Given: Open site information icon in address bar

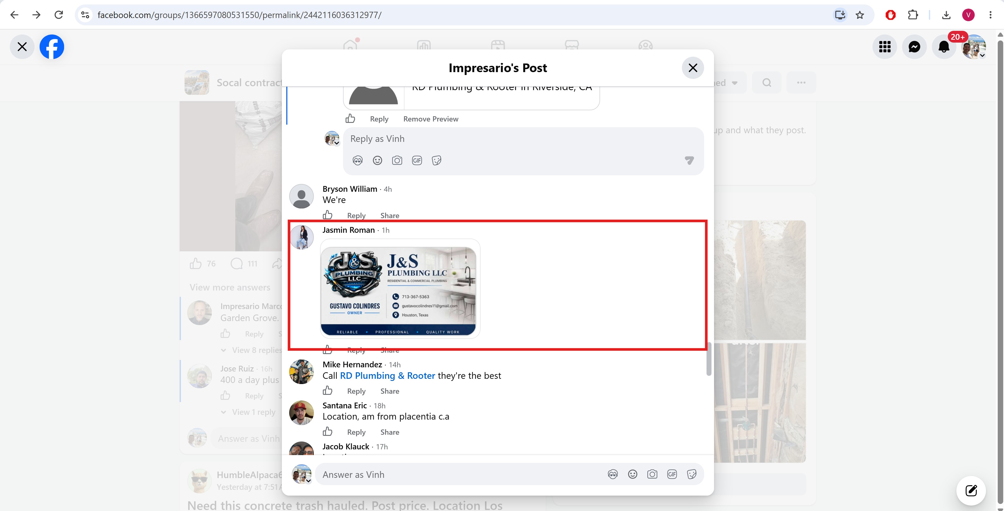Looking at the screenshot, I should [x=85, y=15].
